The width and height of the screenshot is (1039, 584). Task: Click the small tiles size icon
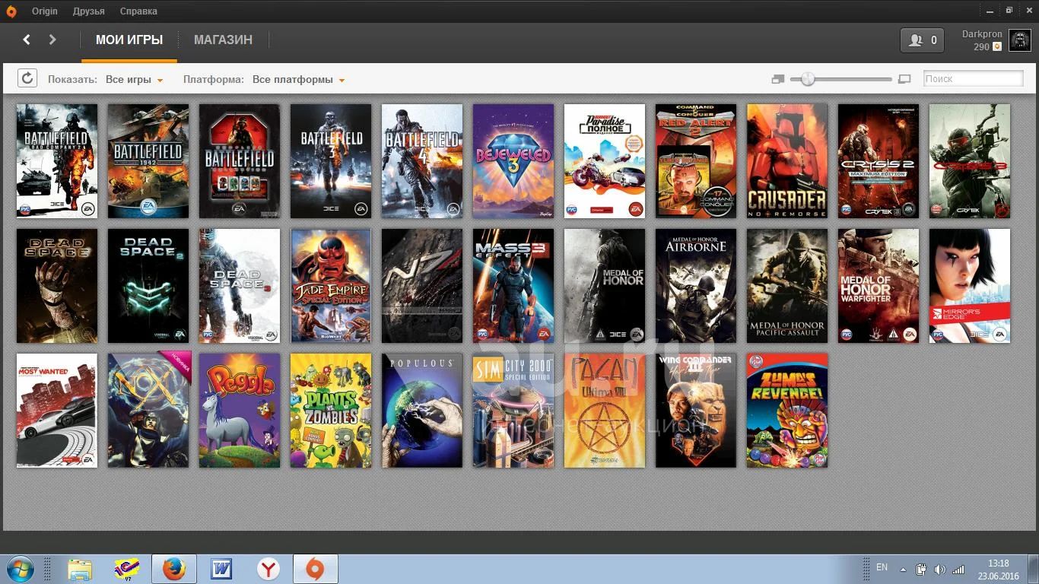point(777,79)
